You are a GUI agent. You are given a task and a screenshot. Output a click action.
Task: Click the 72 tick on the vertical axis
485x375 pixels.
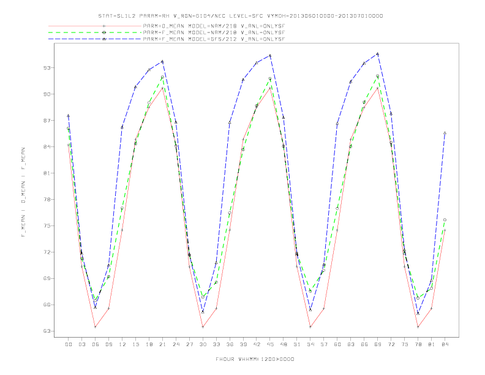coord(47,252)
